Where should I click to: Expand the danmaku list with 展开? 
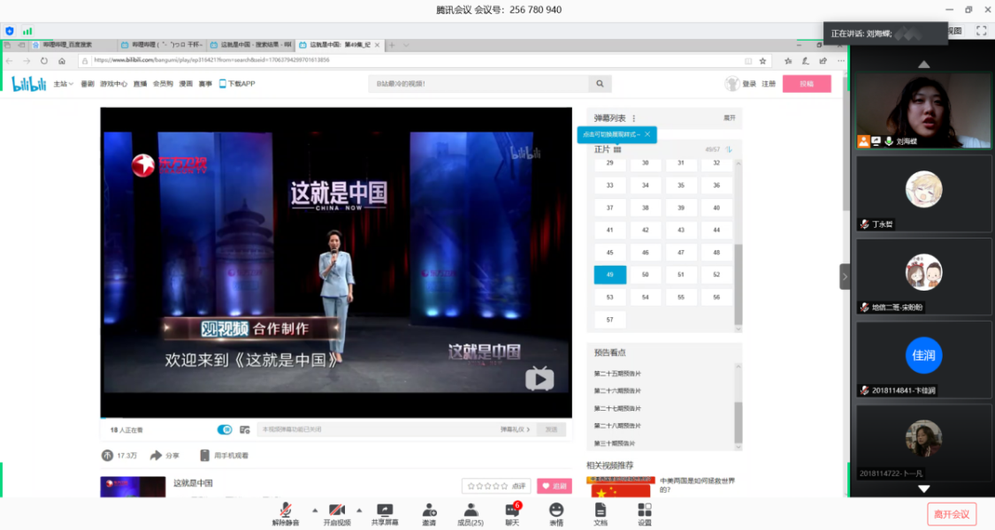coord(729,117)
